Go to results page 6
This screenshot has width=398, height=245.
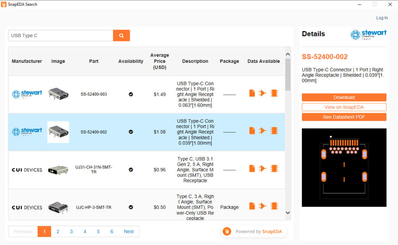pyautogui.click(x=112, y=231)
